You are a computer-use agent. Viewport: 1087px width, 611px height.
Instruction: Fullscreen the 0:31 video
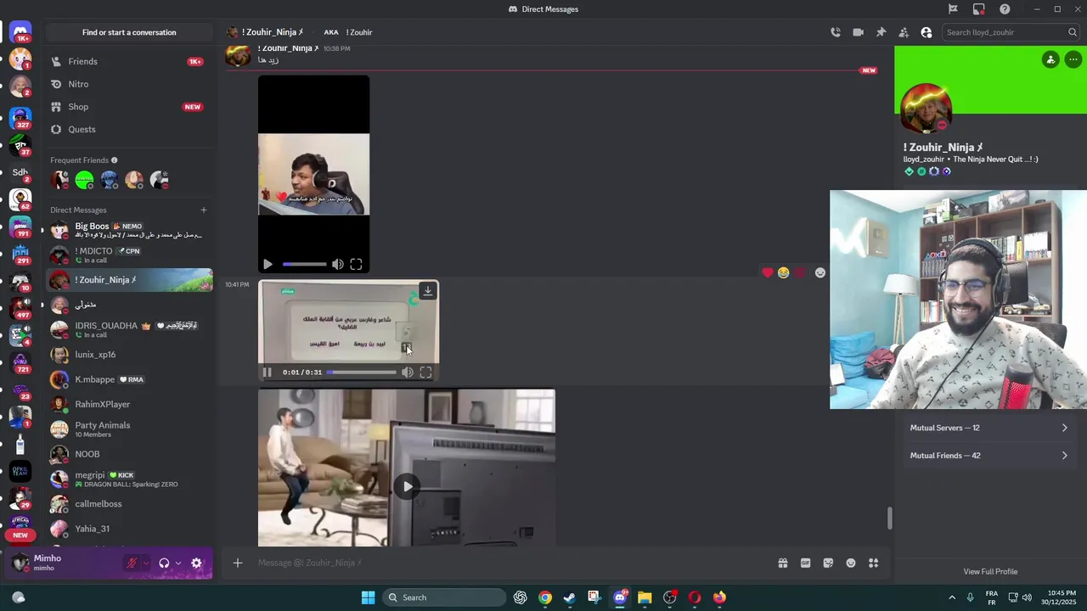426,373
